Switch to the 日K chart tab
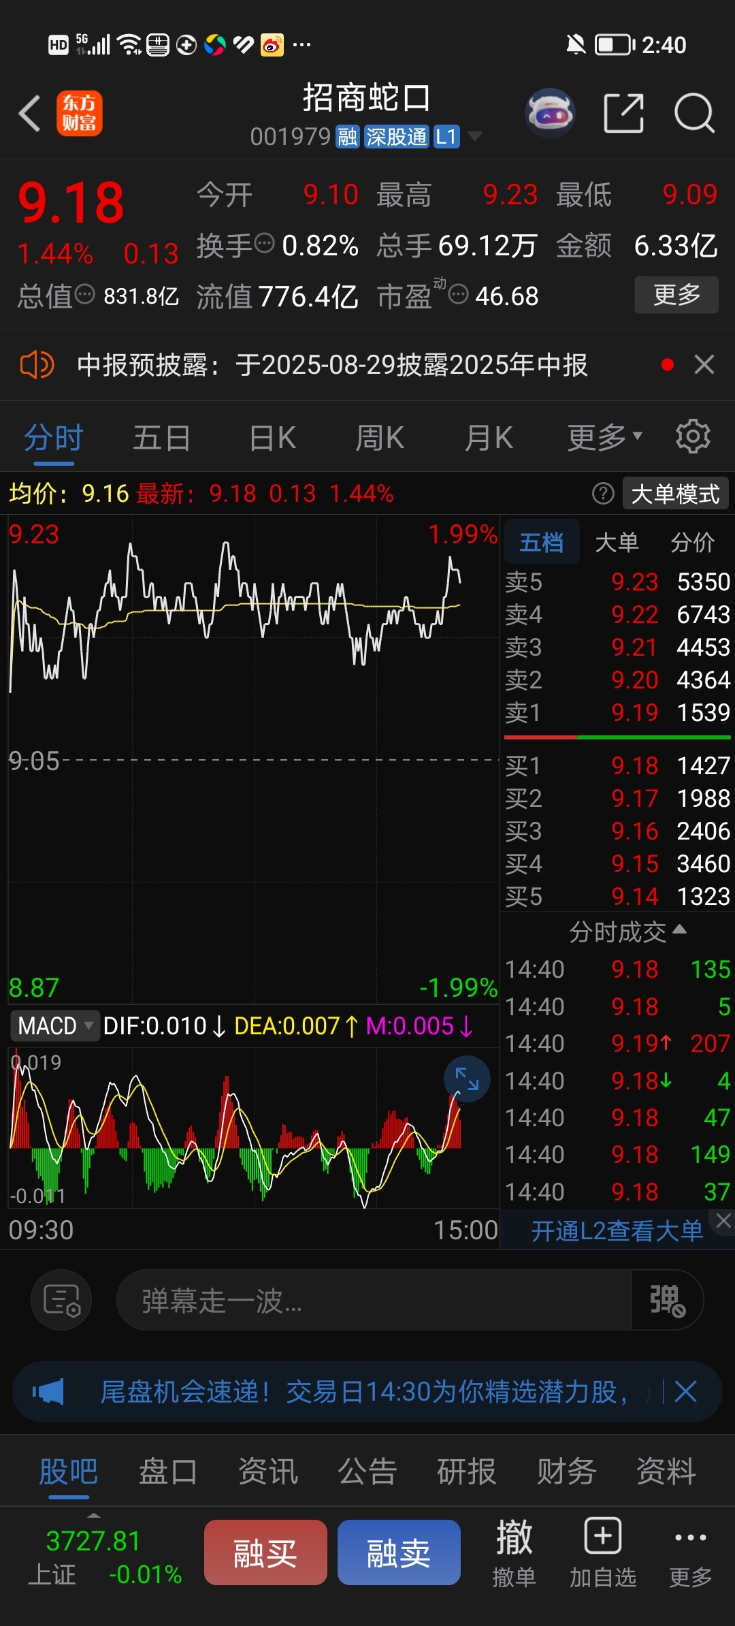735x1626 pixels. tap(272, 437)
